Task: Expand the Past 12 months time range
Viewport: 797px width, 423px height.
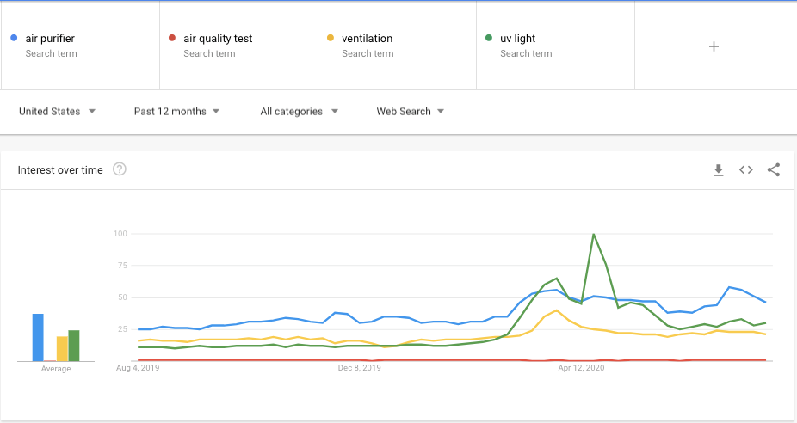Action: point(176,112)
